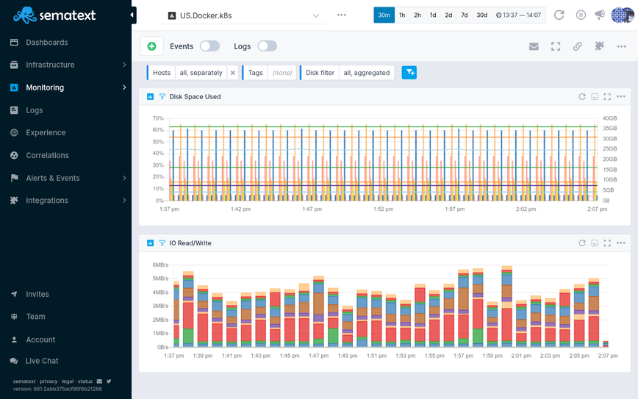This screenshot has height=399, width=638.
Task: Open Hosts filter 'all, separately'
Action: click(x=201, y=73)
